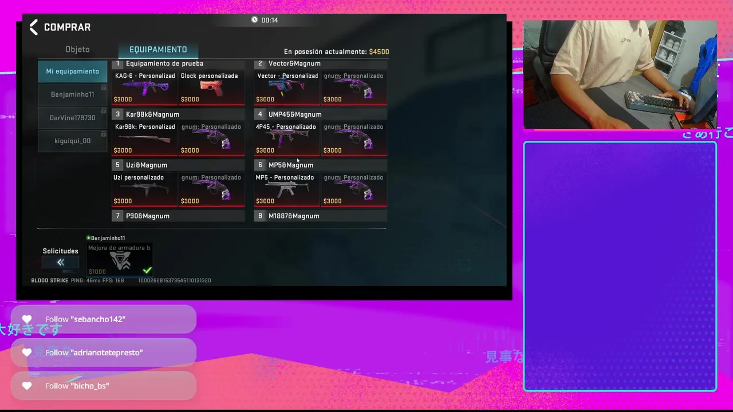Select loadout 8 M1887&Magnum header

click(320, 216)
